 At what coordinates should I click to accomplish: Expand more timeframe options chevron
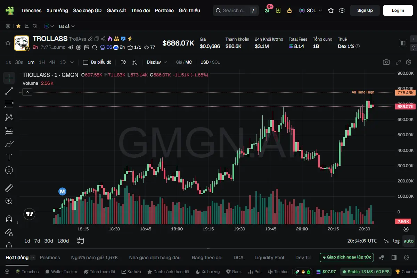pos(72,62)
